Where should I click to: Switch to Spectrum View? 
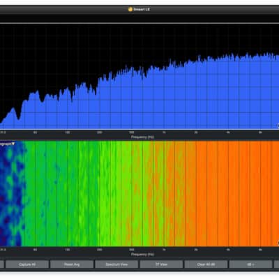pos(116,264)
